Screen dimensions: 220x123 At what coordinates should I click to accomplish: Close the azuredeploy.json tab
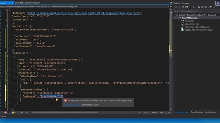[12, 3]
